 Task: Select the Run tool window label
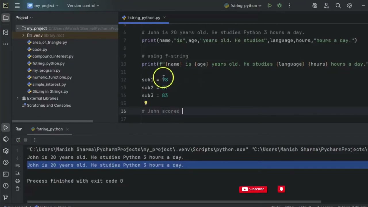coord(19,129)
